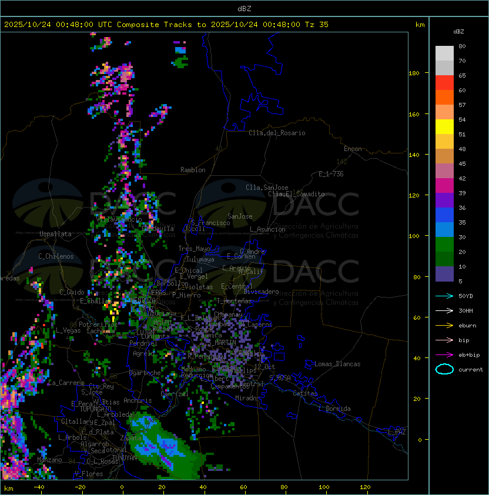Click the 'Encon' map label

pos(353,149)
